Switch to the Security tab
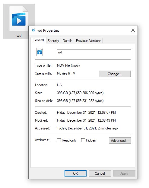Screen dimensions: 149x188 pyautogui.click(x=53, y=41)
